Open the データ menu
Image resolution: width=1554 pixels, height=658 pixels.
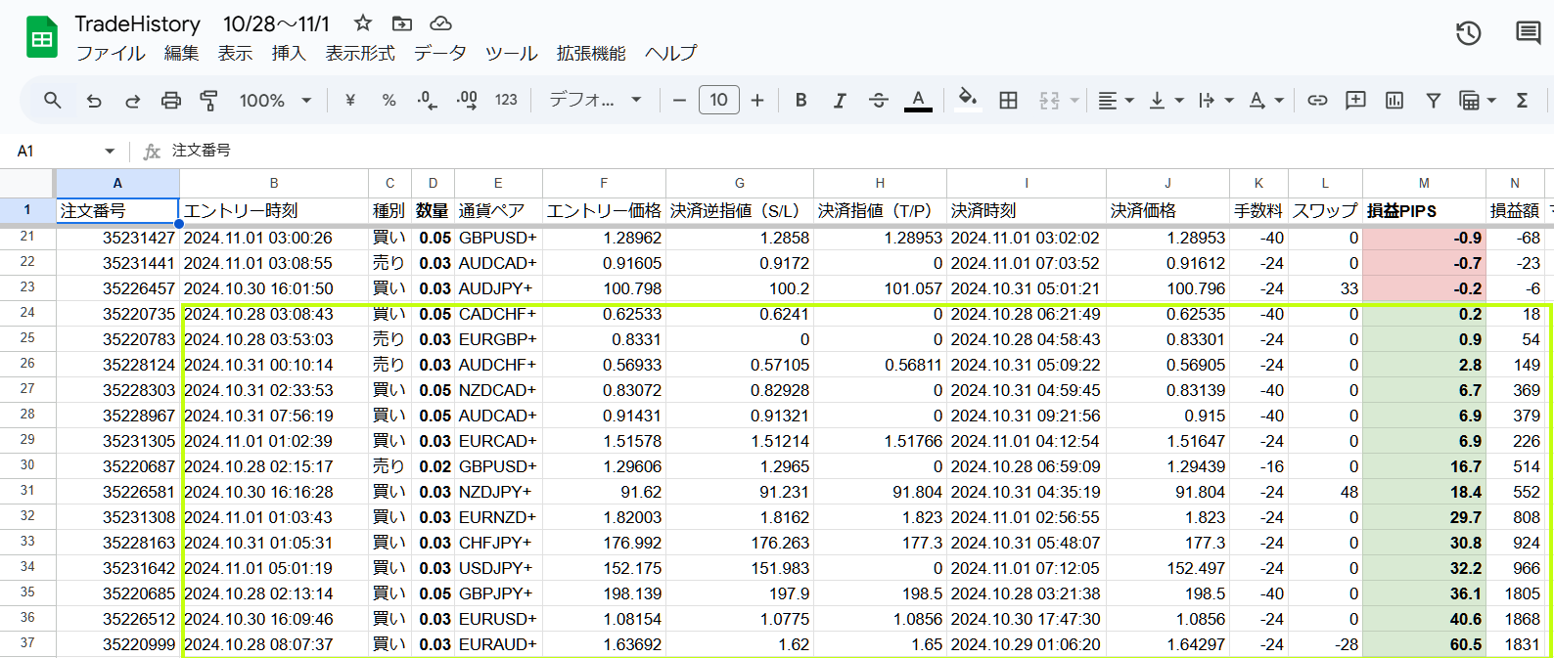click(x=439, y=53)
